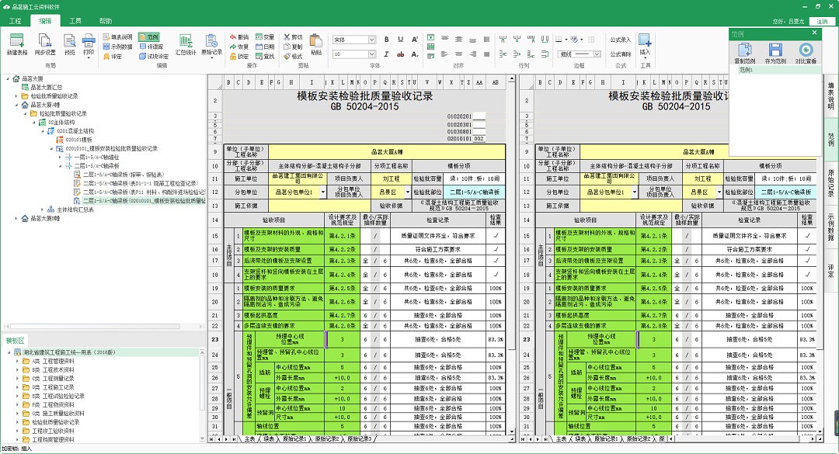Click 对比查看 in the 范例 panel
839x454 pixels.
[806, 50]
